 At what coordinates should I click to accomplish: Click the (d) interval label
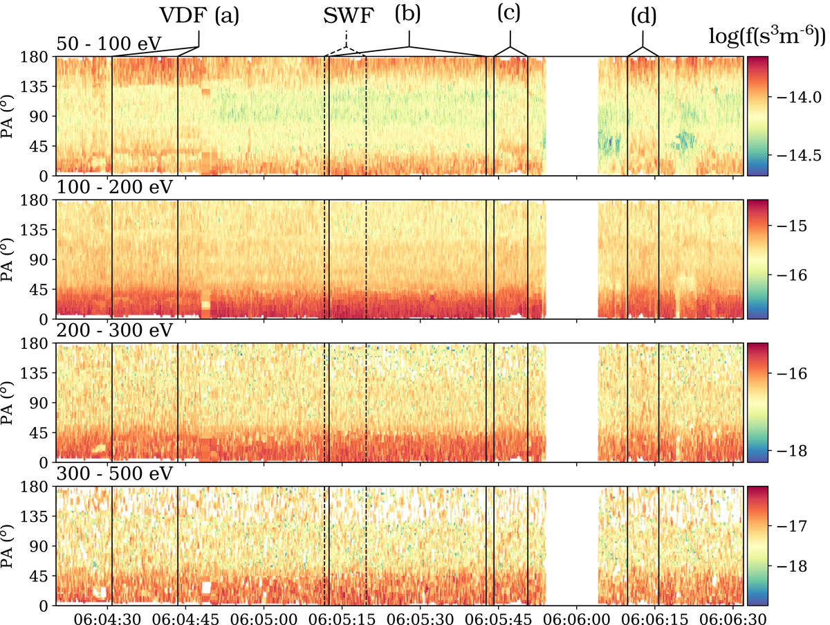[x=643, y=15]
